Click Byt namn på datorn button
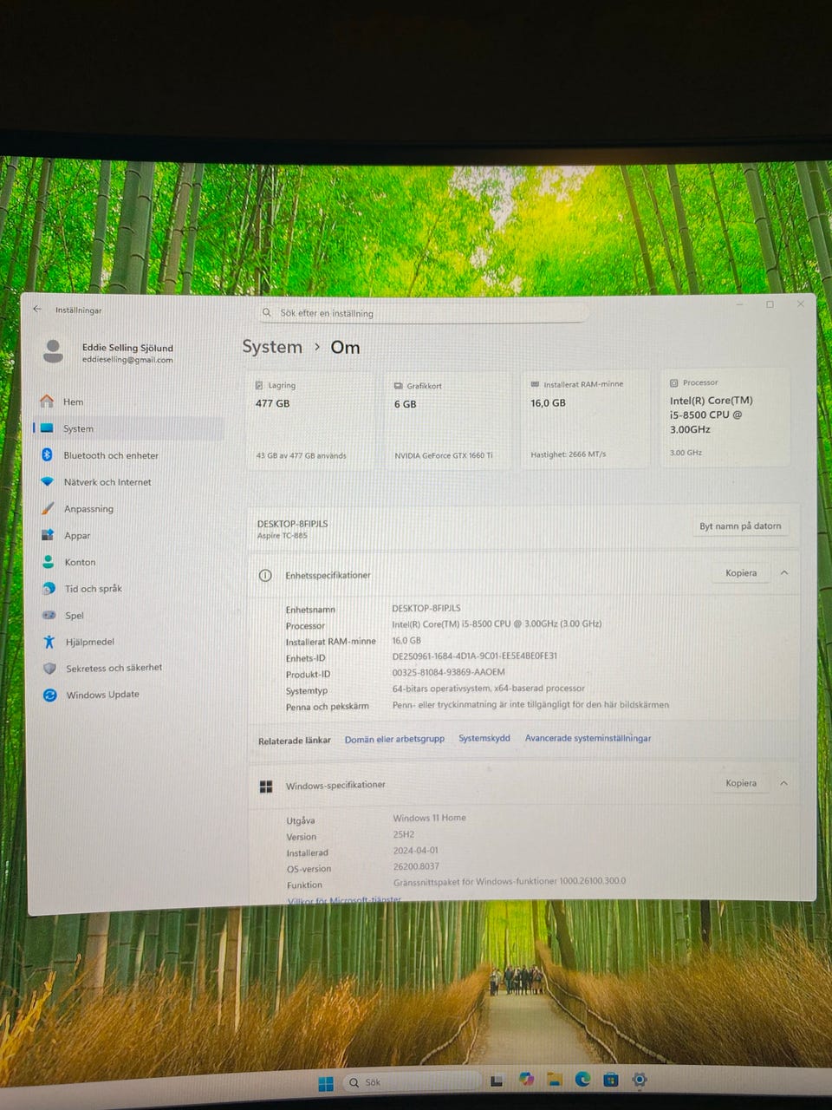This screenshot has height=1110, width=832. [740, 526]
